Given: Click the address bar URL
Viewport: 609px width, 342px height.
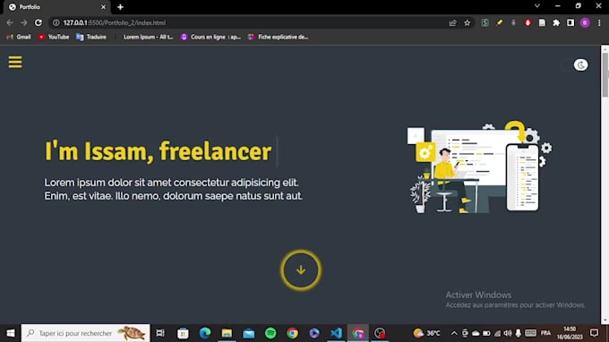Looking at the screenshot, I should click(x=115, y=23).
